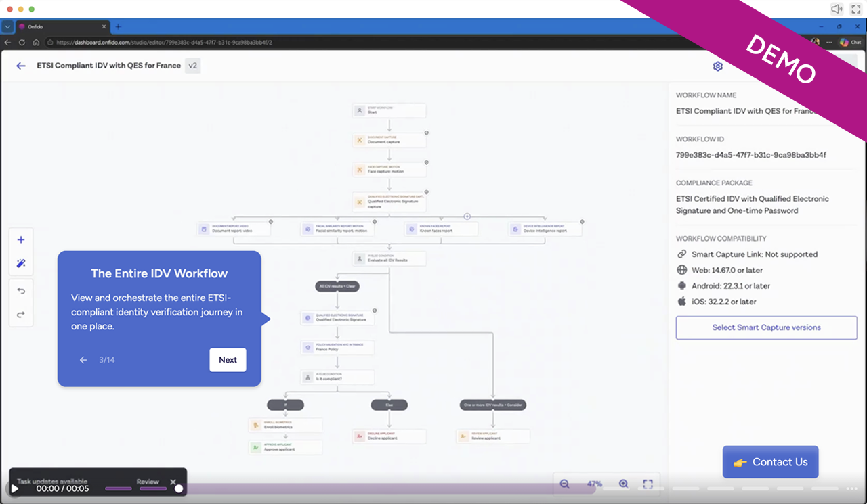Viewport: 867px width, 504px height.
Task: Click 'iOS: 32.2.2 or later' text
Action: [724, 302]
